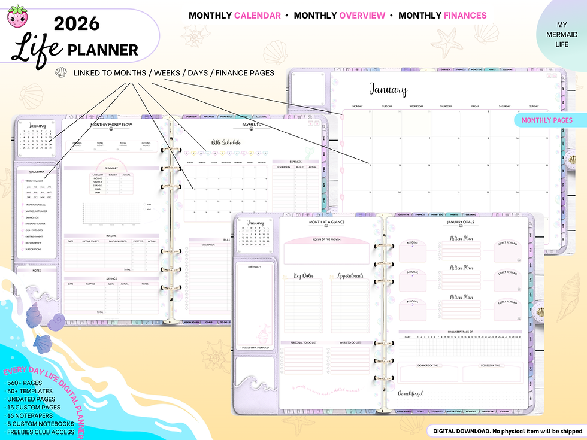
Task: Click search magnifier on January Goals planner
Action: [x=531, y=224]
